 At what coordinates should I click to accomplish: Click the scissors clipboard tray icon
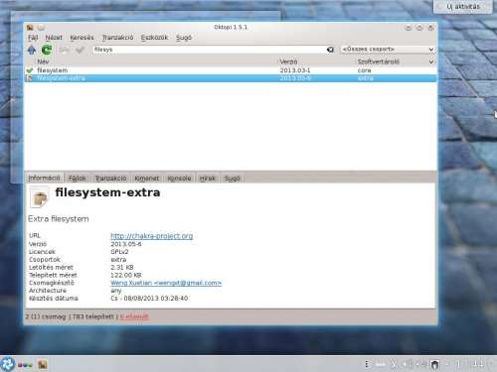394,364
